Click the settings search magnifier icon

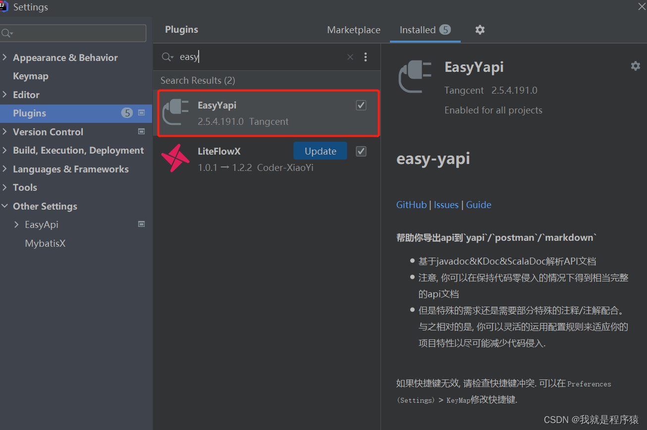click(x=7, y=33)
